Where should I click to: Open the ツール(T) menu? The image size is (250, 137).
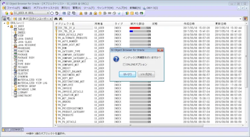pyautogui.click(x=89, y=8)
